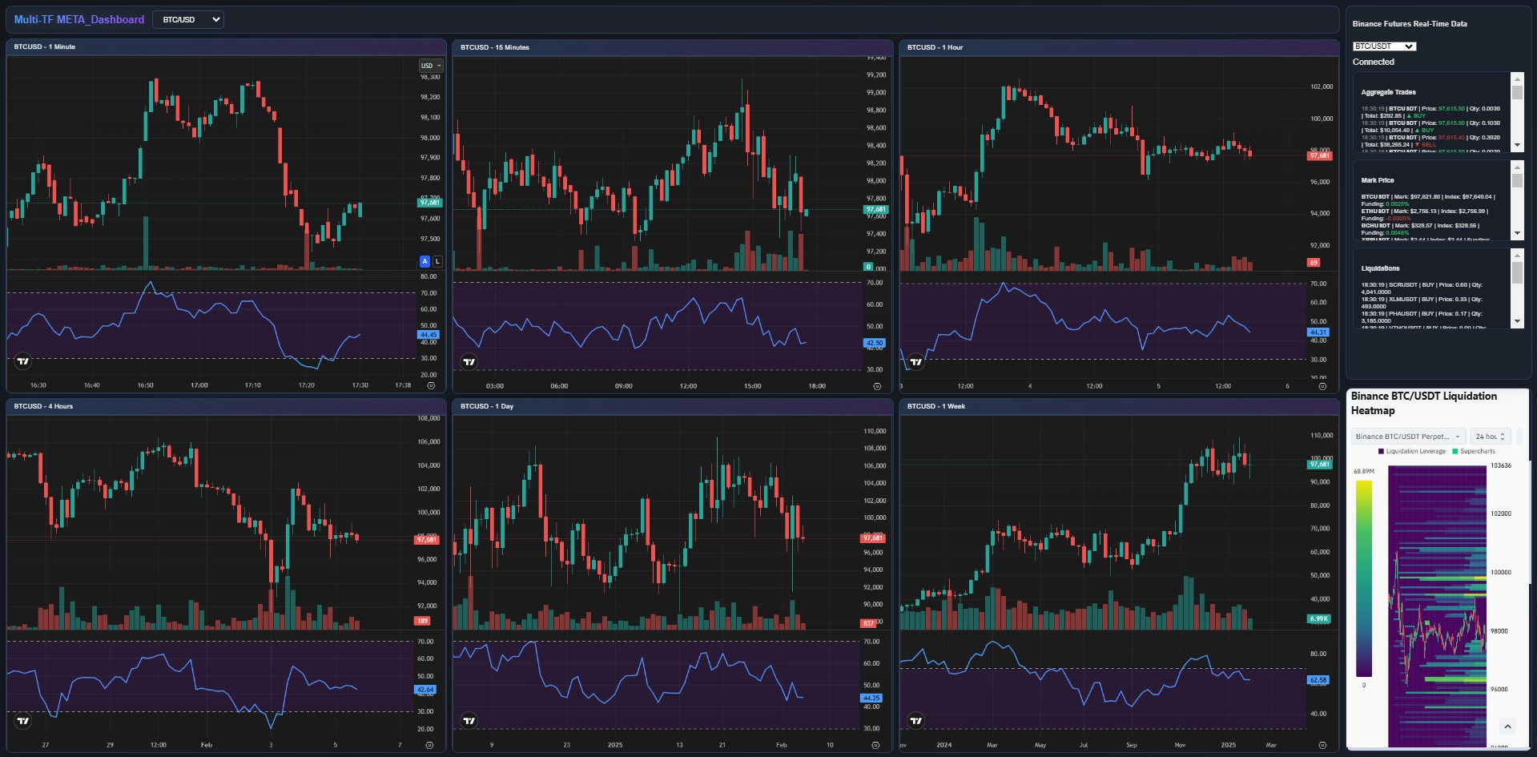This screenshot has width=1537, height=757.
Task: Click 97,681 price label on 1 Minute chart
Action: point(429,203)
